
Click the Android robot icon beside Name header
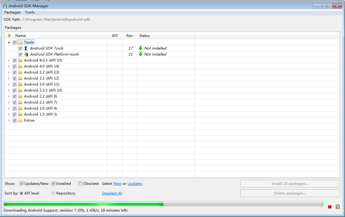click(x=9, y=36)
